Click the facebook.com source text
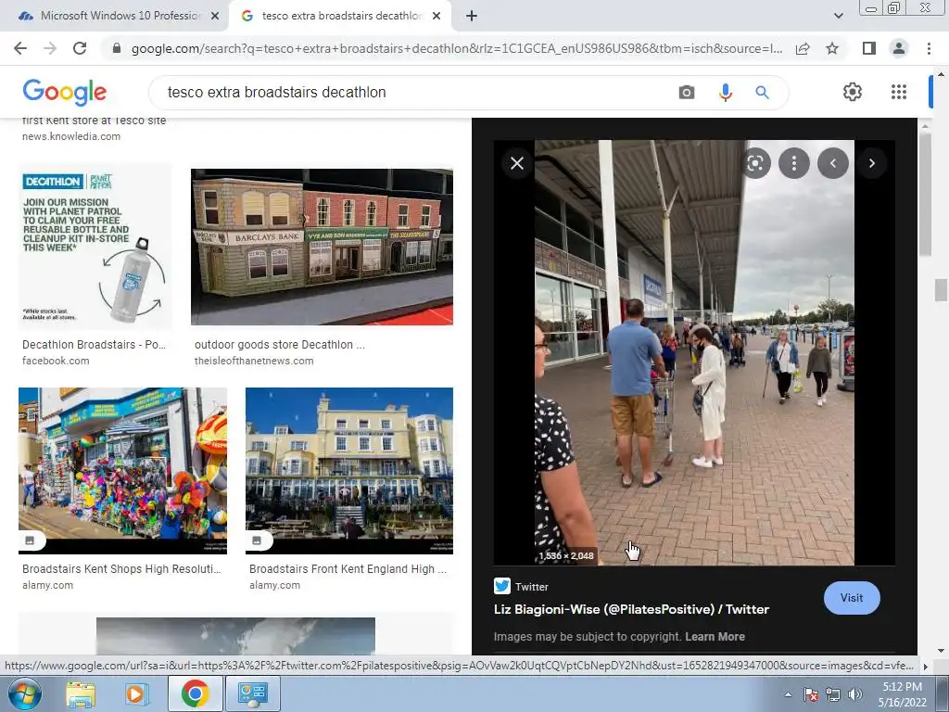The image size is (949, 712). pyautogui.click(x=56, y=361)
